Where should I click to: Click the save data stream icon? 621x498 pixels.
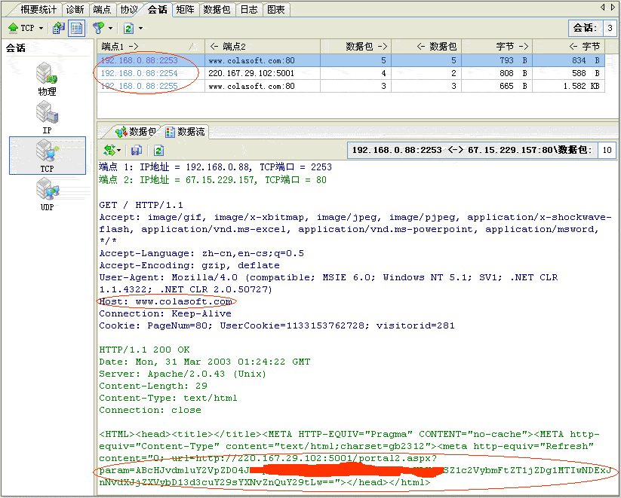137,151
